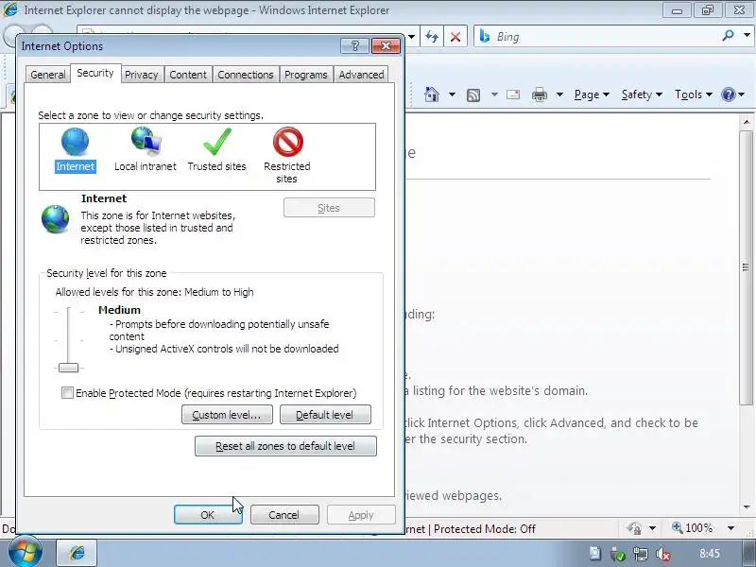Click the Read Mail envelope icon

tap(513, 94)
